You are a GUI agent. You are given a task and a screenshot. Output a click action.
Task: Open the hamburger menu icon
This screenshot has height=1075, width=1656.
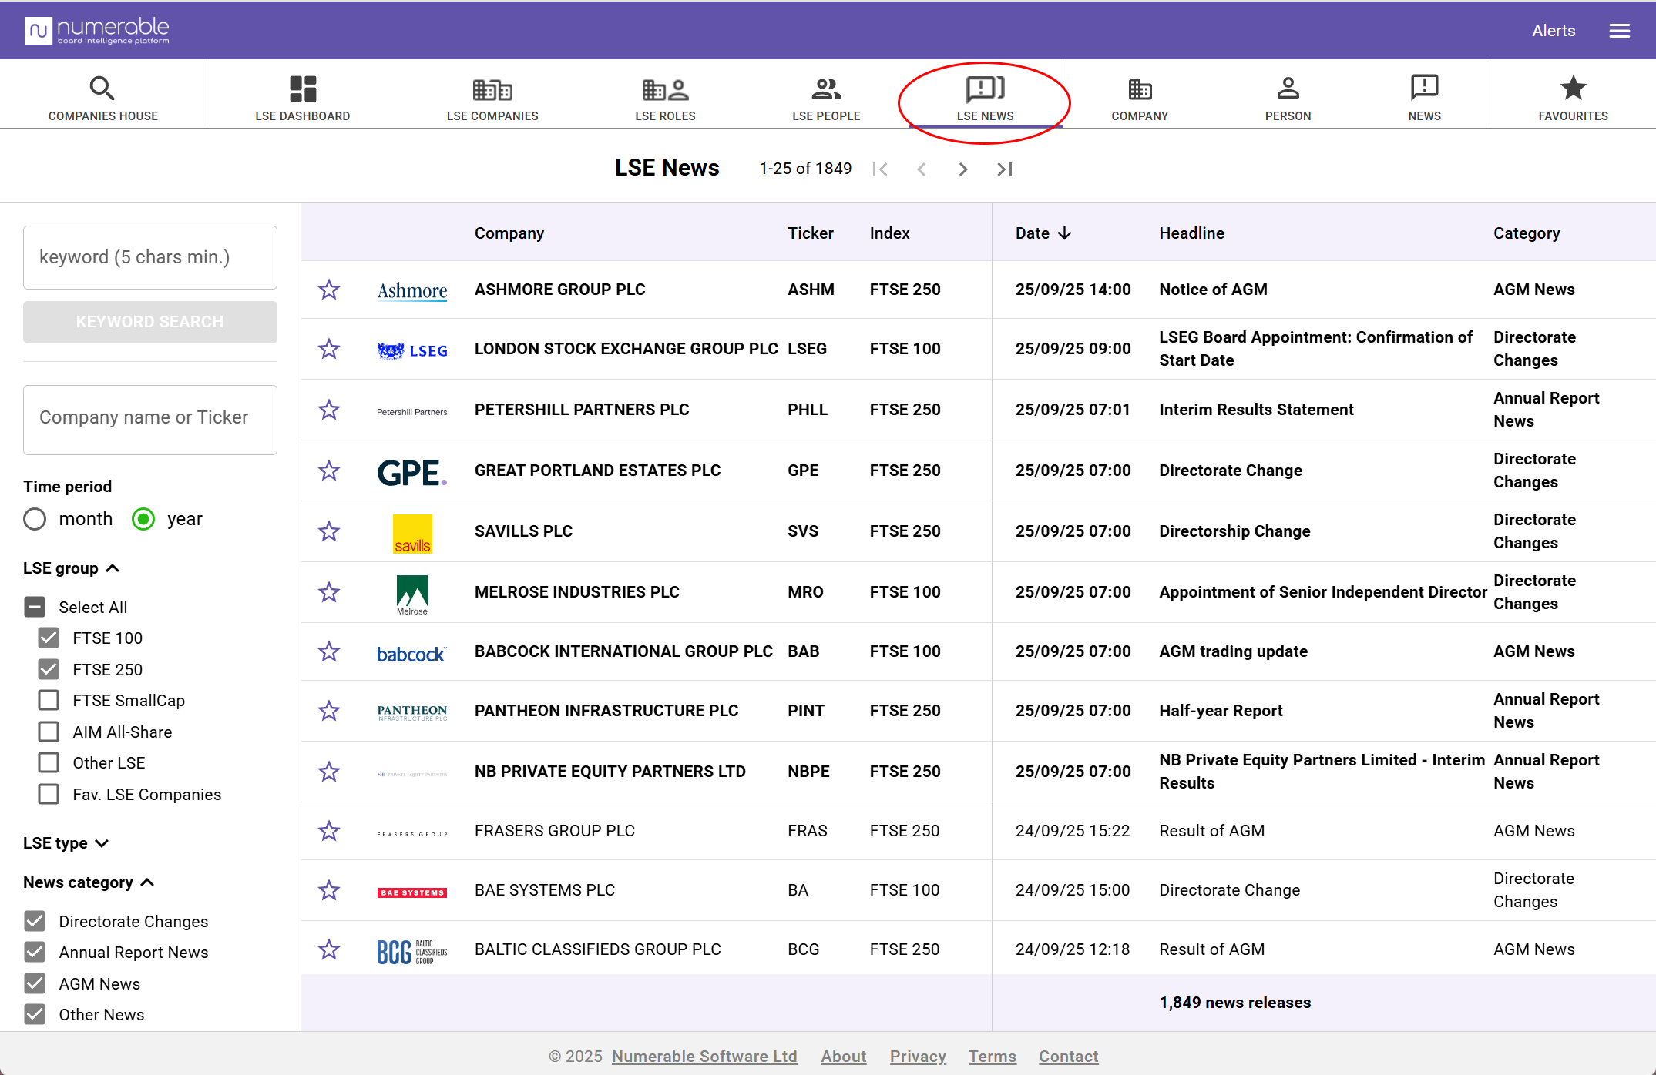click(1619, 31)
